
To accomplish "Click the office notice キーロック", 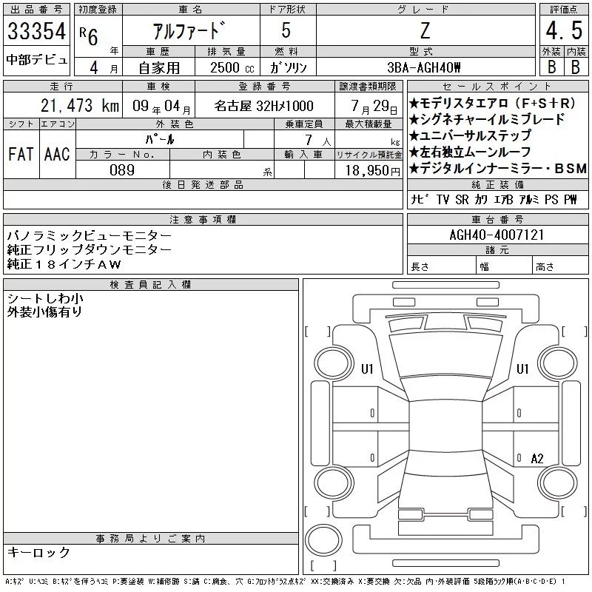I will [39, 552].
